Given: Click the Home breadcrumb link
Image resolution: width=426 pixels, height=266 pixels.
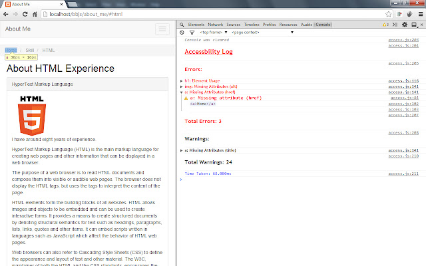Looking at the screenshot, I should coord(11,51).
